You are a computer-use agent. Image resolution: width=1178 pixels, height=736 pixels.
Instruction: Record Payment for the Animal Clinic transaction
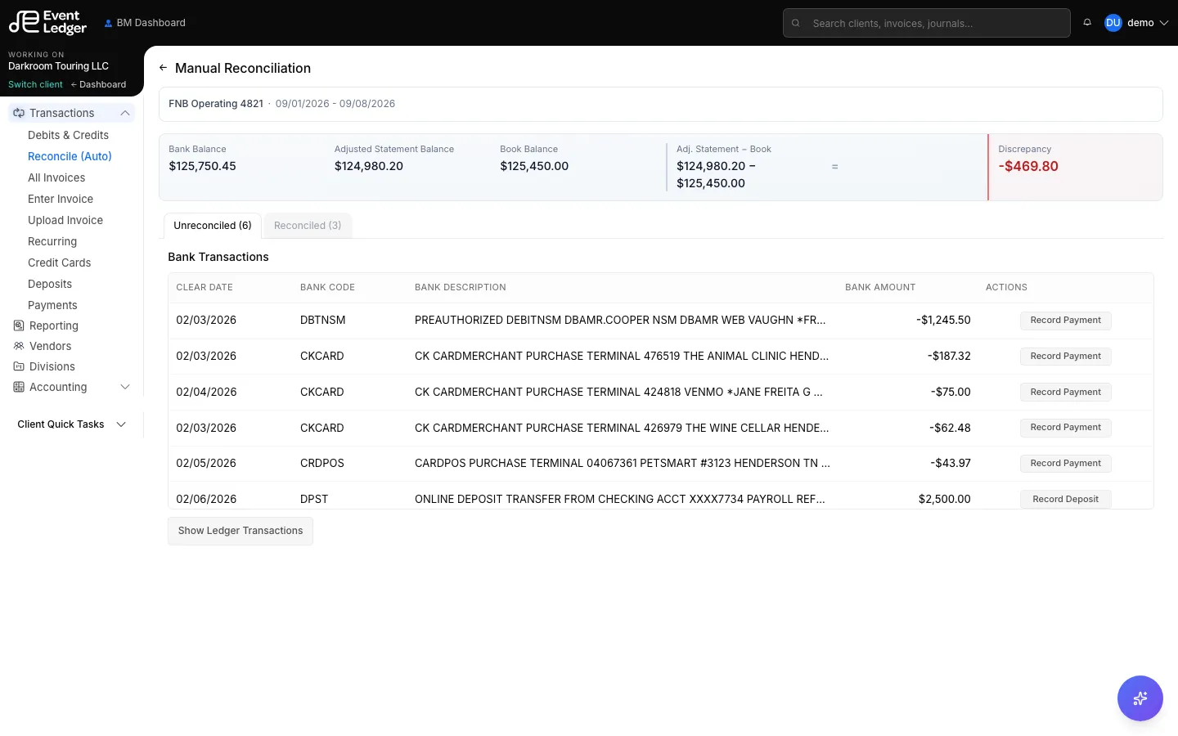coord(1065,357)
